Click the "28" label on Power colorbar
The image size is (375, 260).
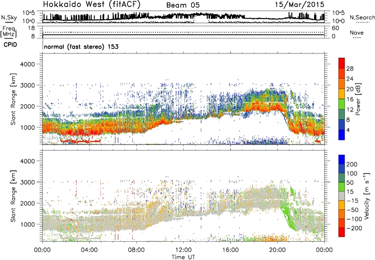point(350,69)
